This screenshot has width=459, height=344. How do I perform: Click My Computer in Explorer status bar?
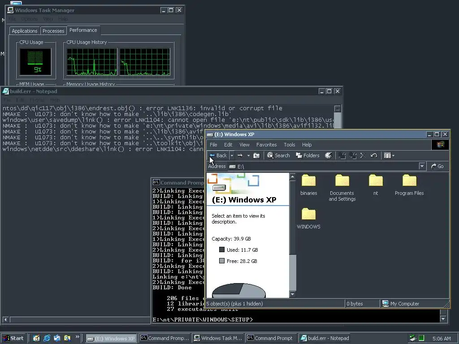(x=401, y=304)
